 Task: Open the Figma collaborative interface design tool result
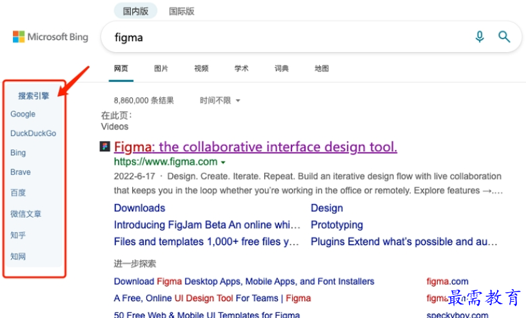coord(256,147)
